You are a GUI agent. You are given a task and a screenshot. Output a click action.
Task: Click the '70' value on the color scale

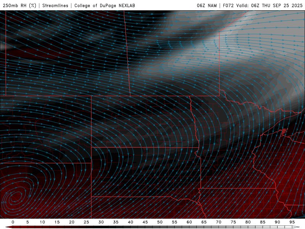218,222
